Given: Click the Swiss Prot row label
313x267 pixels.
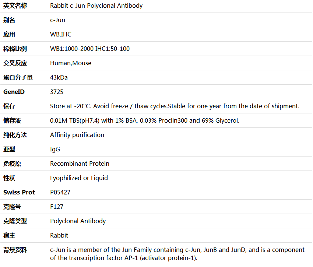Looking at the screenshot, I should click(19, 192).
